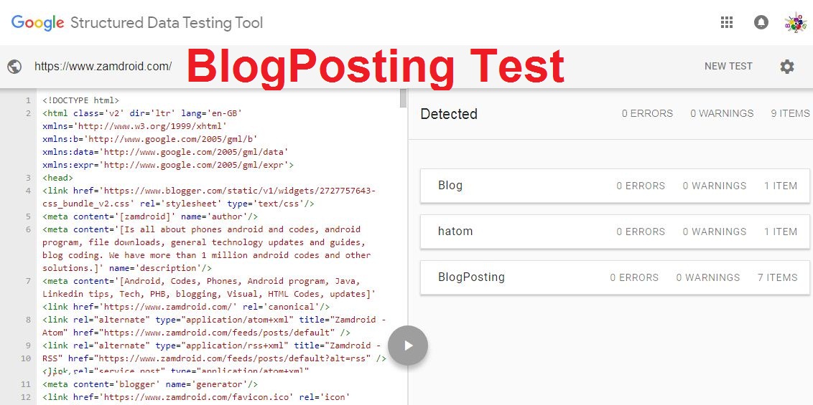Expand the hatom detected item row

[x=615, y=232]
